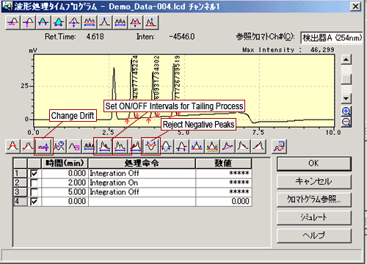Select the Change Drift tool icon
Image resolution: width=367 pixels, height=264 pixels.
(43, 147)
